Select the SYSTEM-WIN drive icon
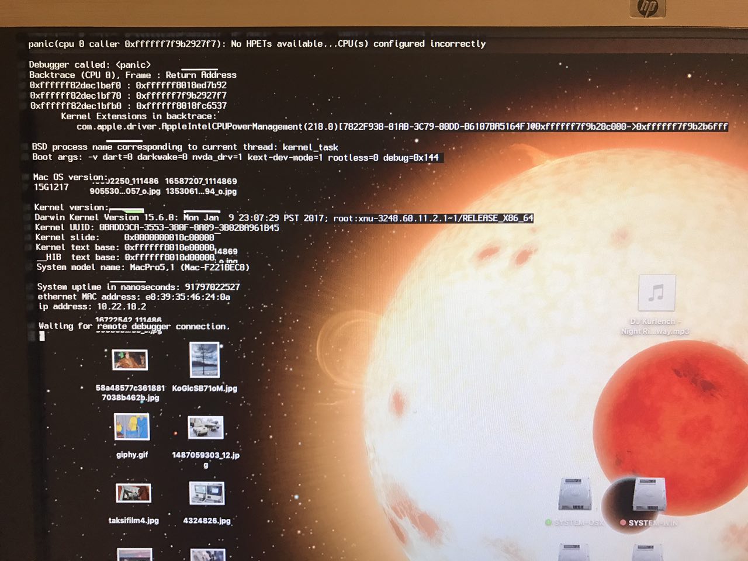 tap(649, 494)
